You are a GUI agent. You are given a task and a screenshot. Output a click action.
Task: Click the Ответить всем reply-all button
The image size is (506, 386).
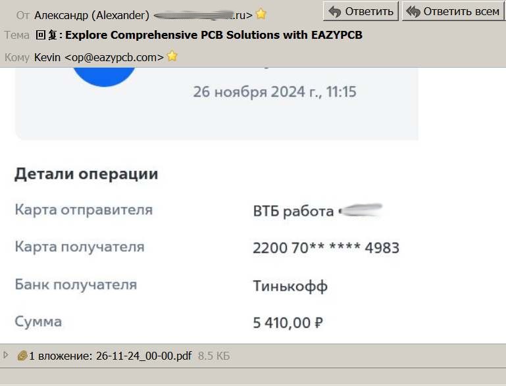[x=453, y=11]
